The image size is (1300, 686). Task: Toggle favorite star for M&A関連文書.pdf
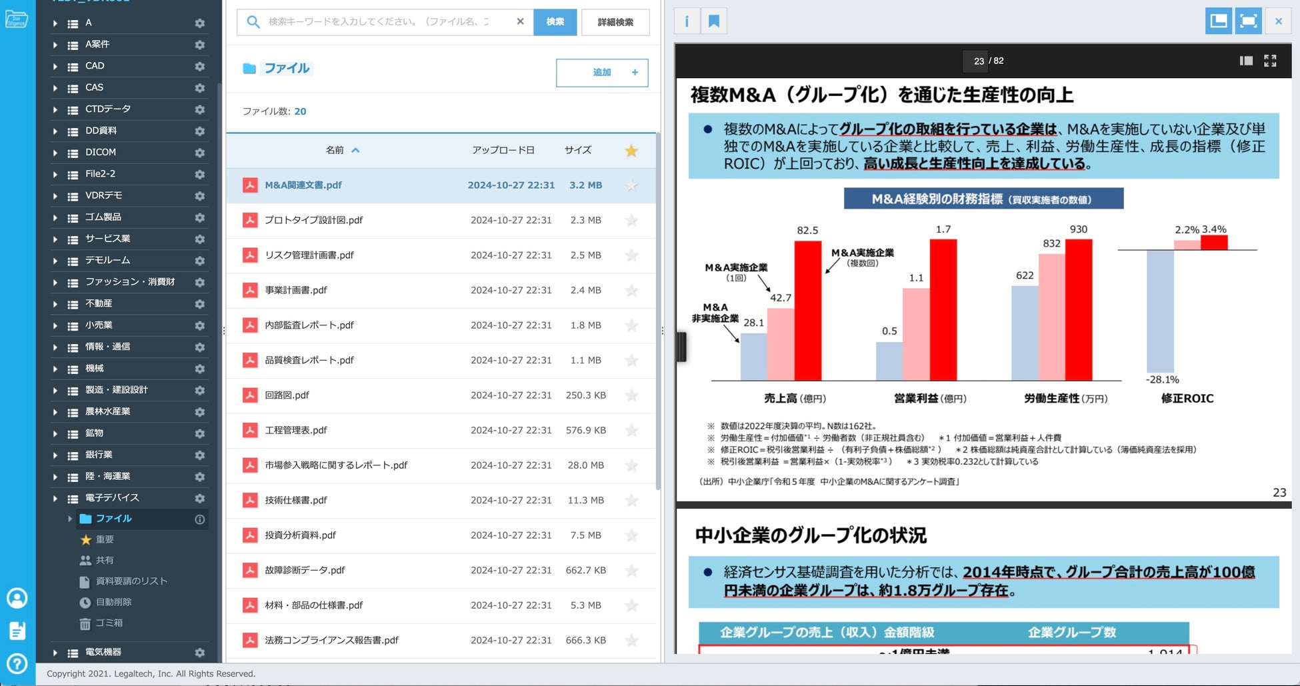click(x=631, y=185)
